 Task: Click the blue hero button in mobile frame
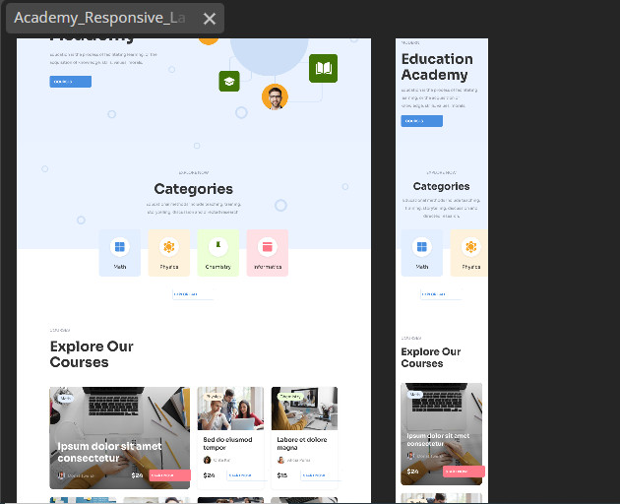[422, 121]
